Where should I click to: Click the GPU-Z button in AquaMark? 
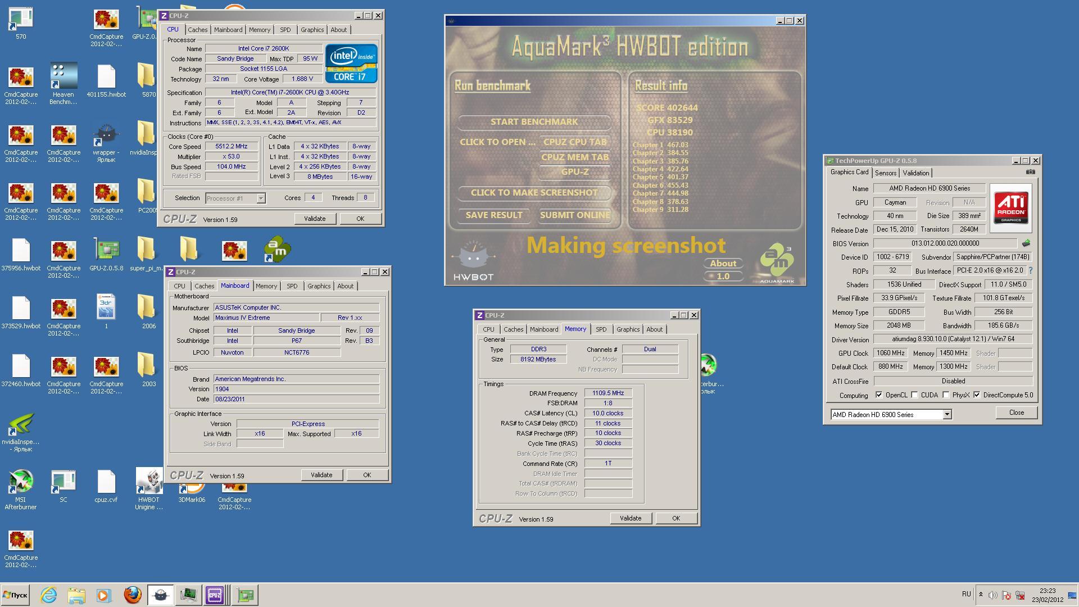(575, 172)
